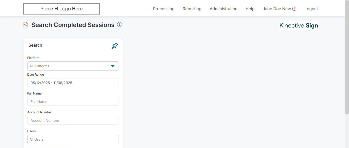This screenshot has height=148, width=349.
Task: Log out using the Logout link
Action: coord(311,9)
